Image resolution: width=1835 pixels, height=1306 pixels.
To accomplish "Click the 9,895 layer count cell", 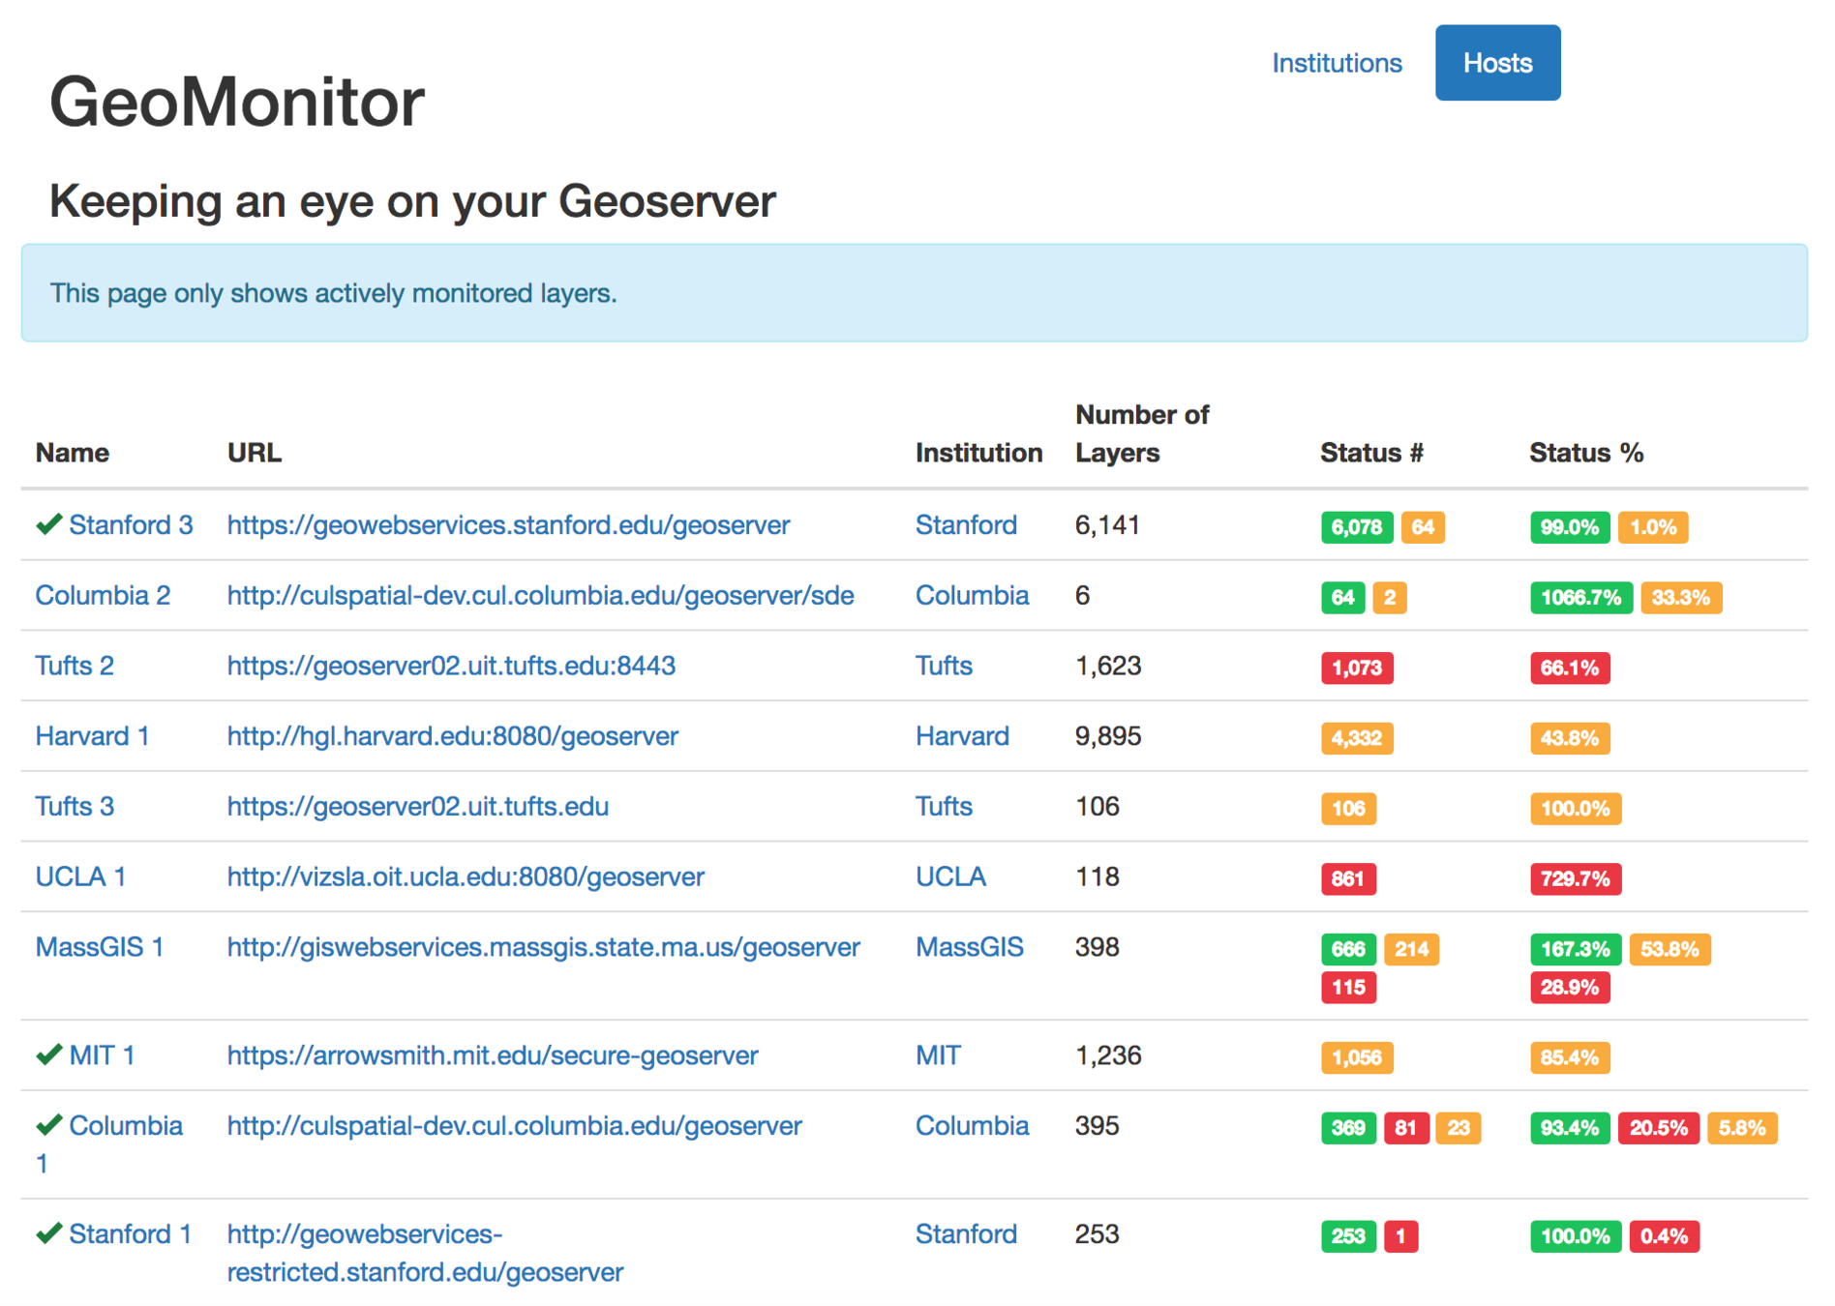I will pos(1108,737).
